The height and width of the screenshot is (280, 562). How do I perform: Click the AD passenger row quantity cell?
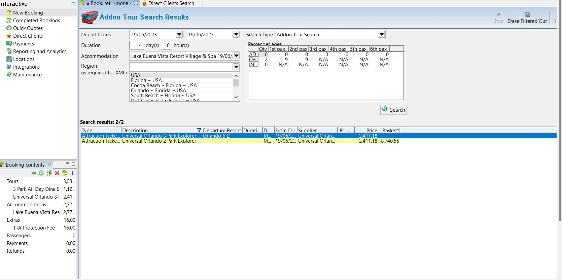(x=264, y=54)
